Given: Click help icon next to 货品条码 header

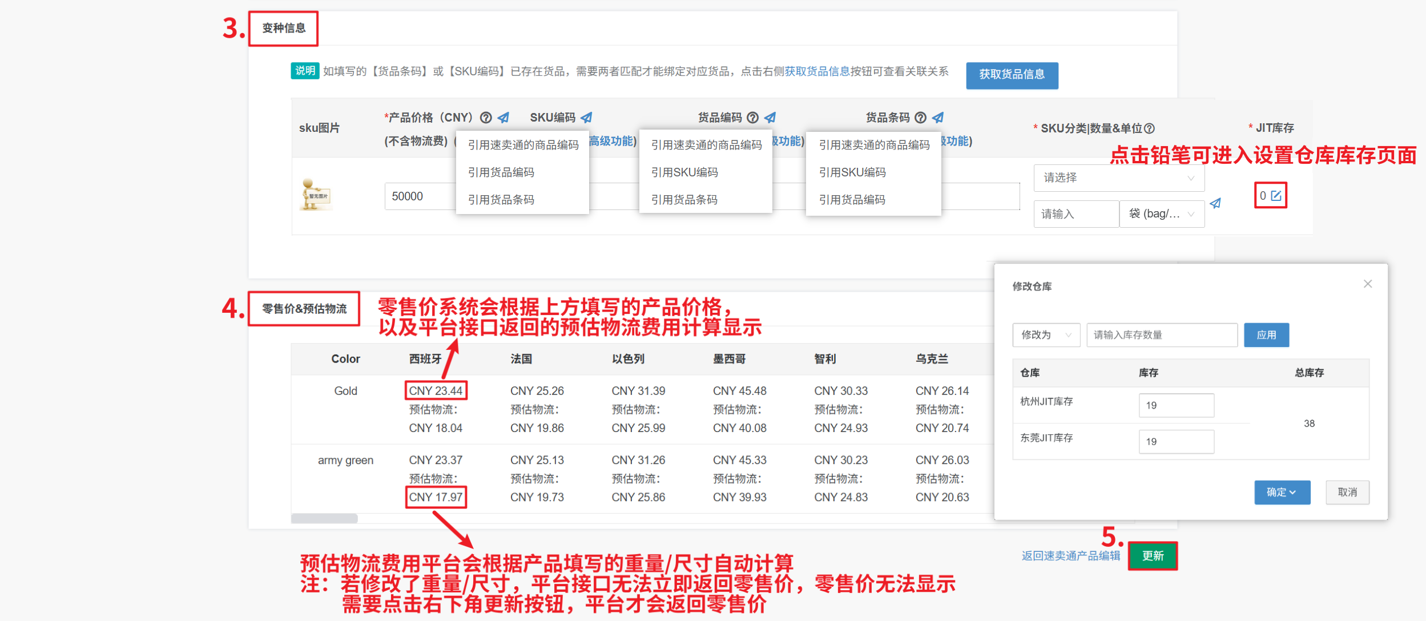Looking at the screenshot, I should pos(920,118).
